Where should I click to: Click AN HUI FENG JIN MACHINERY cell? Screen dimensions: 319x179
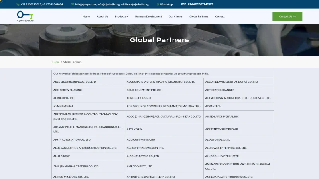(x=164, y=176)
